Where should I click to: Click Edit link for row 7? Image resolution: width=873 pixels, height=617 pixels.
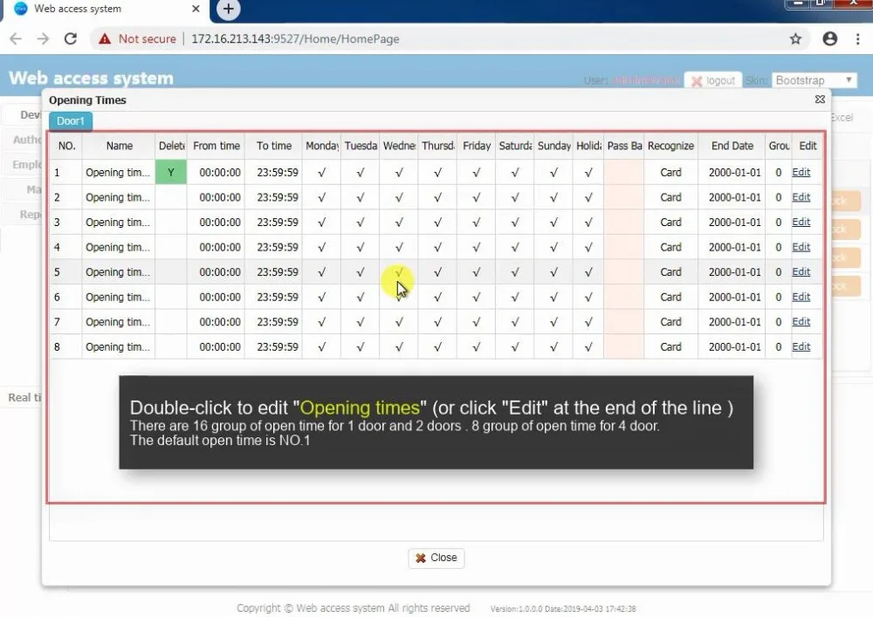point(801,321)
